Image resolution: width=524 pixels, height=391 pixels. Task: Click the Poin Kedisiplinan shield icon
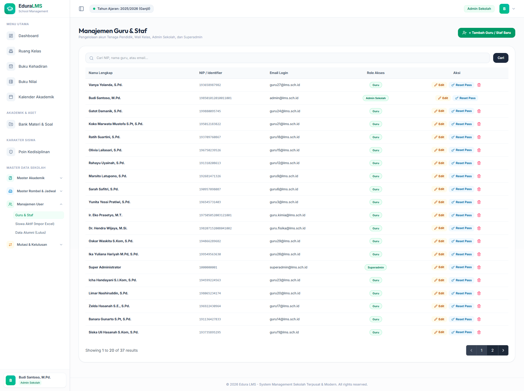click(x=11, y=152)
